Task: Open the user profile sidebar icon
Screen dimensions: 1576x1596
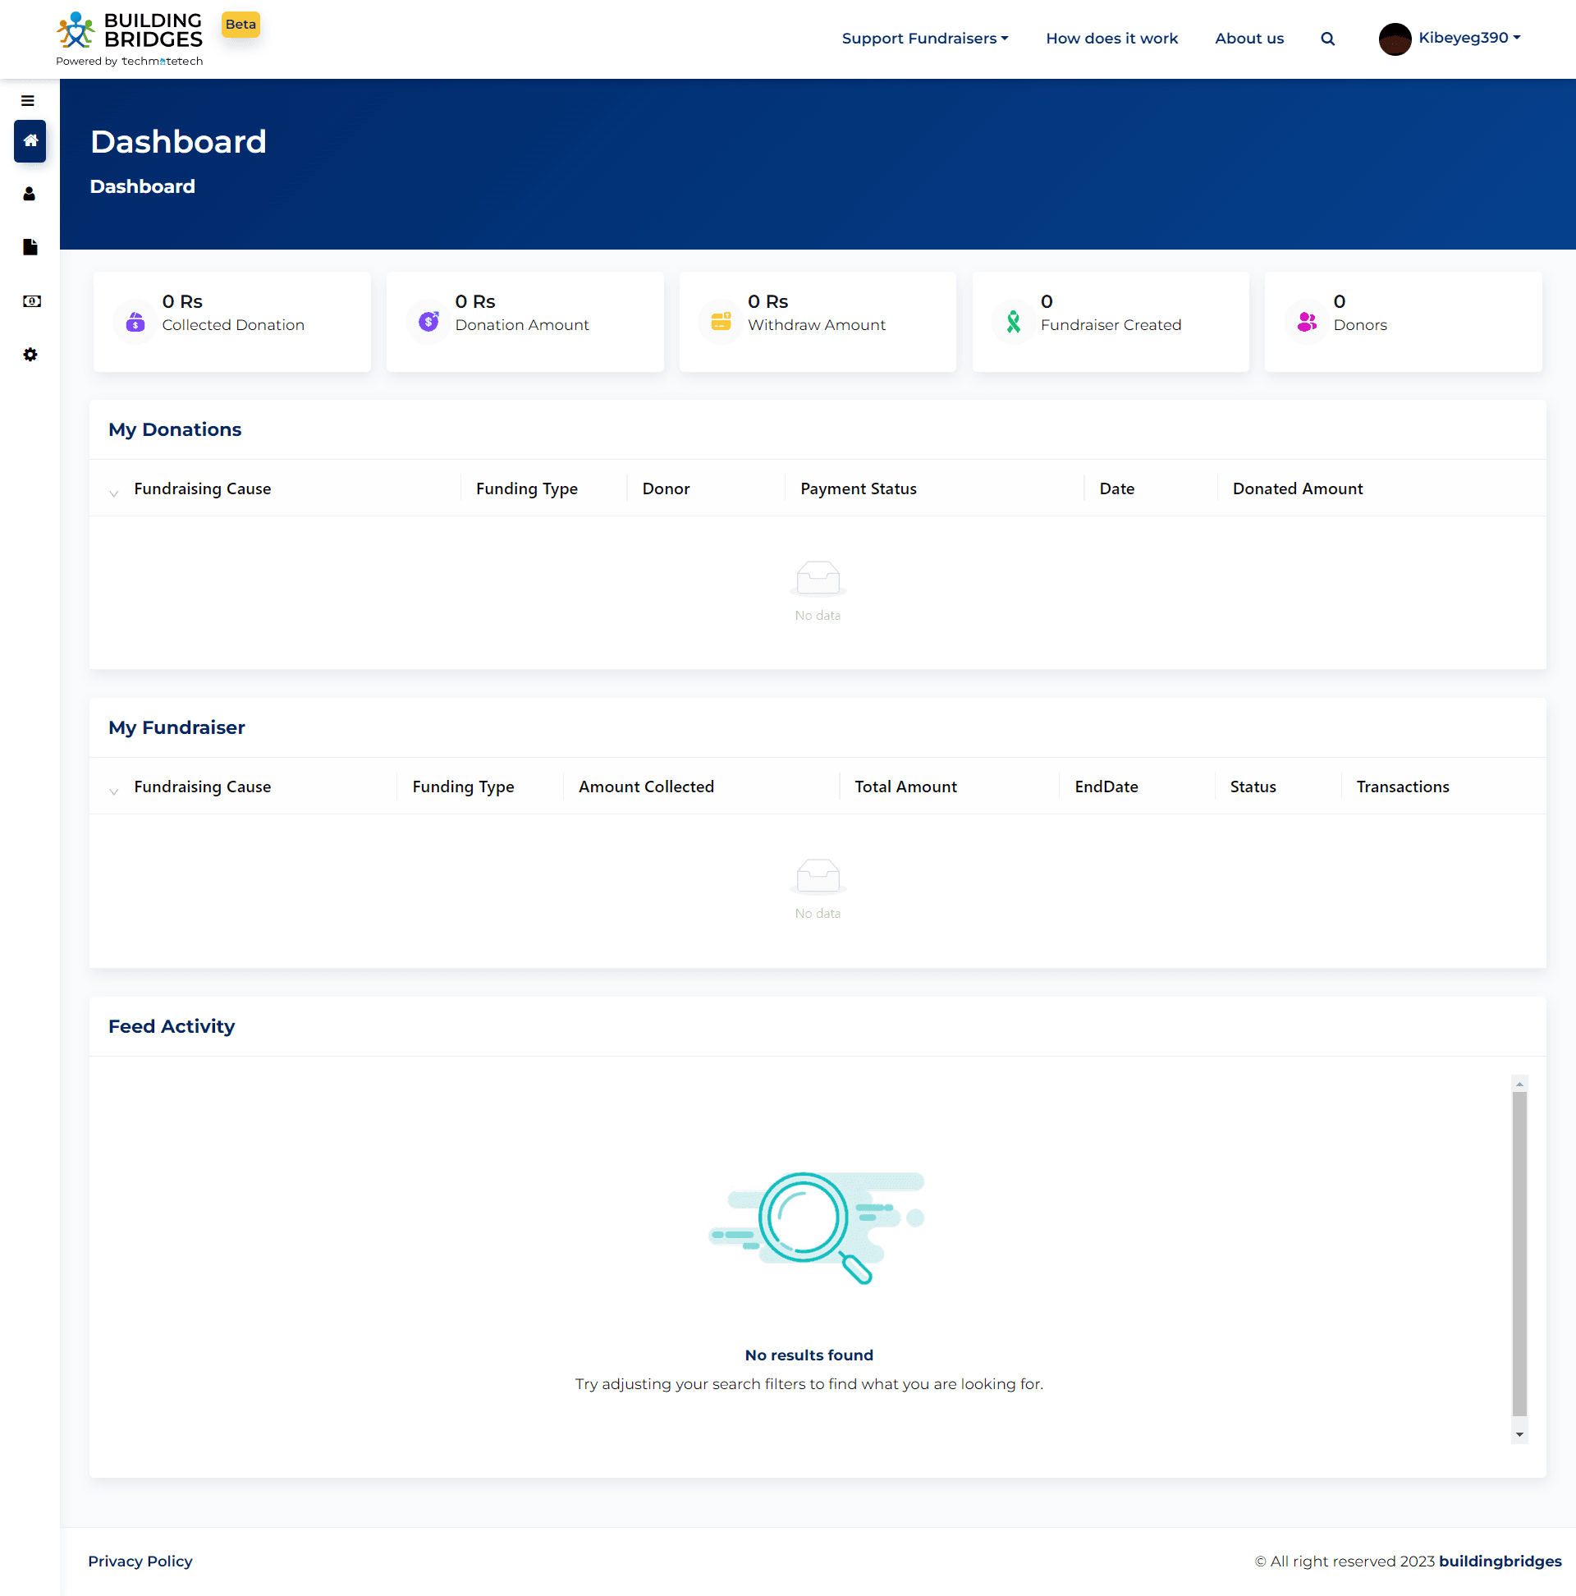Action: tap(30, 194)
